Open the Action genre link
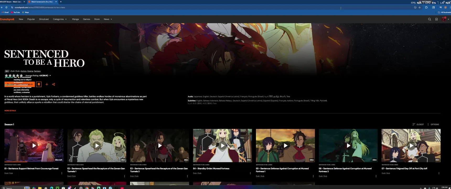451x189 pixels. click(x=24, y=71)
